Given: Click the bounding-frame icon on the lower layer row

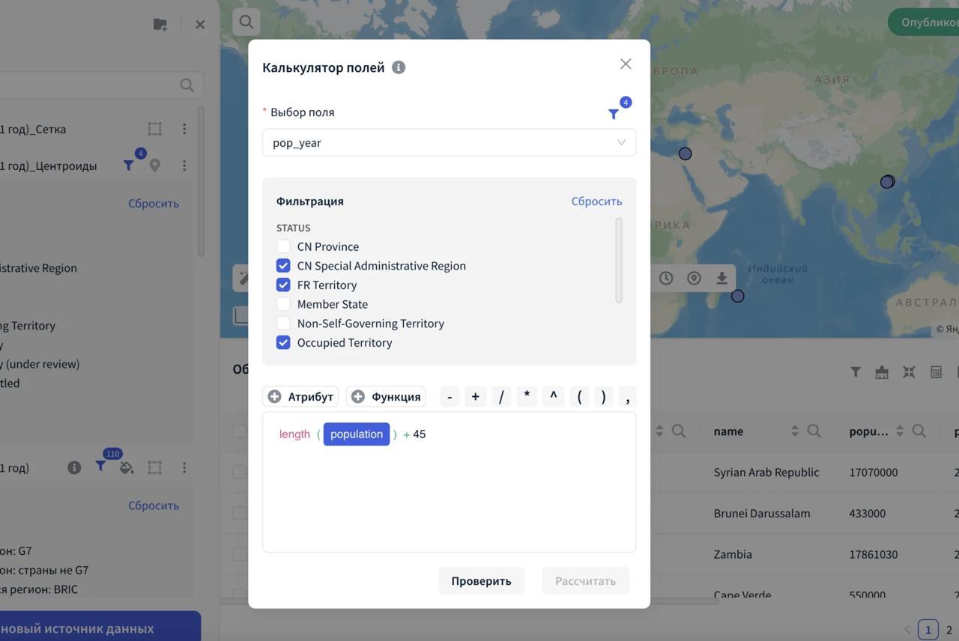Looking at the screenshot, I should click(155, 467).
